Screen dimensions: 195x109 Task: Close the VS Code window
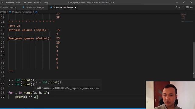pyautogui.click(x=191, y=2)
